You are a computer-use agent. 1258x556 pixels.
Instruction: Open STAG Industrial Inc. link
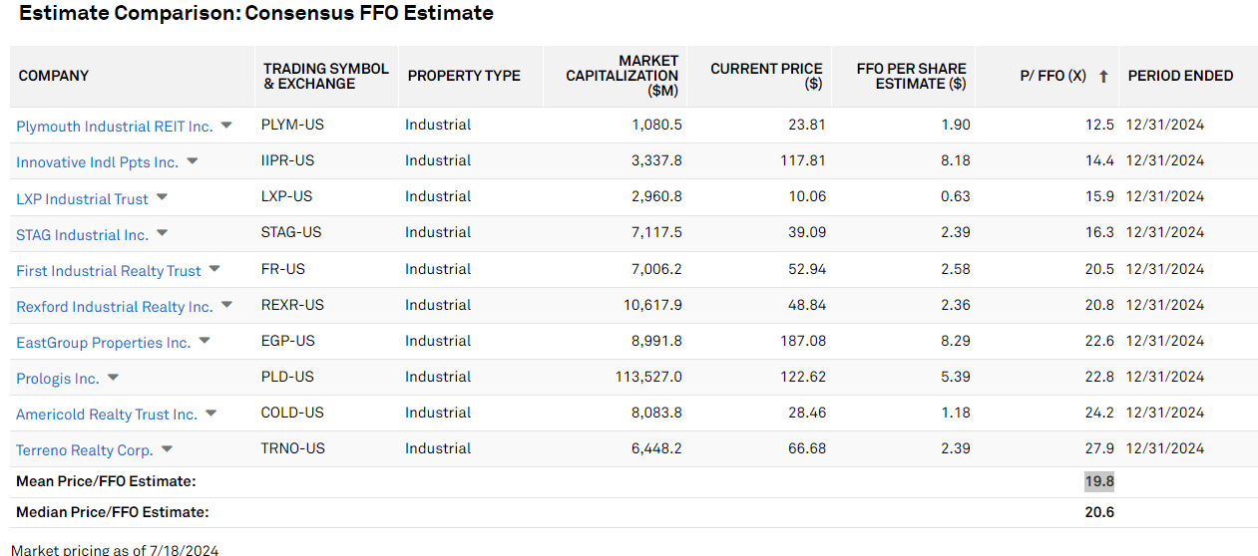(82, 235)
